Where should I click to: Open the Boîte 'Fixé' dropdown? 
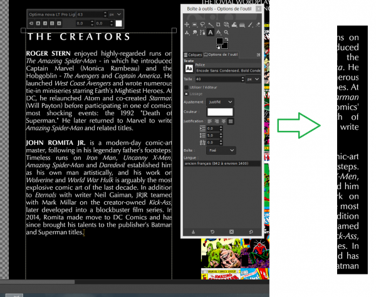tap(221, 150)
